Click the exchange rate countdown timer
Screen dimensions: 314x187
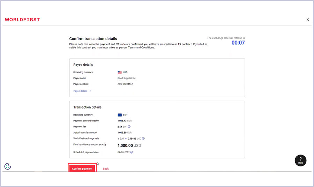point(238,43)
